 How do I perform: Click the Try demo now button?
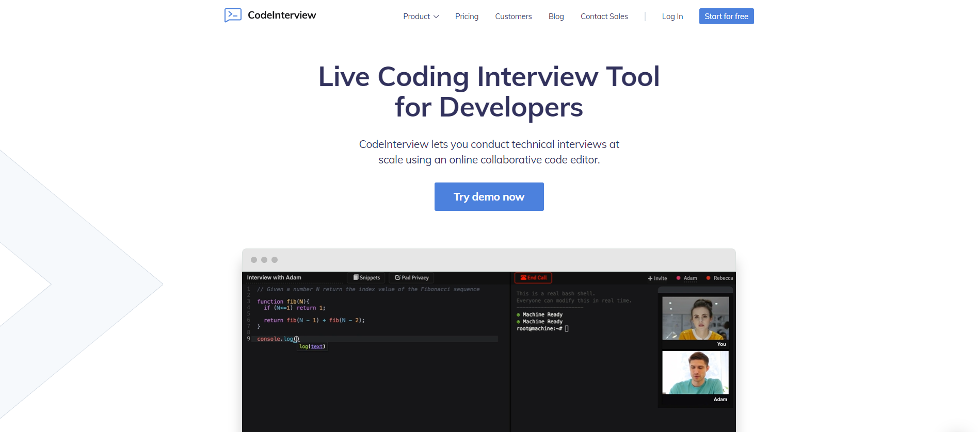(x=489, y=196)
